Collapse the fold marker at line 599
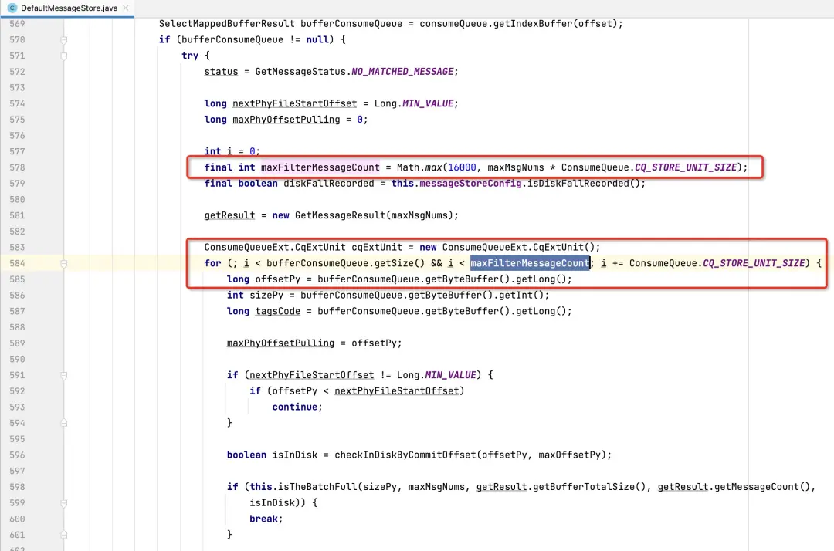This screenshot has width=834, height=551. pos(64,502)
